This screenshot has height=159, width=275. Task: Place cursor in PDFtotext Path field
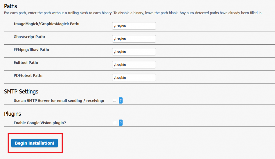134,78
